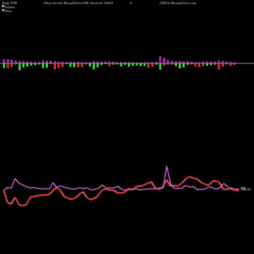254x254 pixels.
Task: Click the tallest magenta volume bar
Action: tap(160, 60)
